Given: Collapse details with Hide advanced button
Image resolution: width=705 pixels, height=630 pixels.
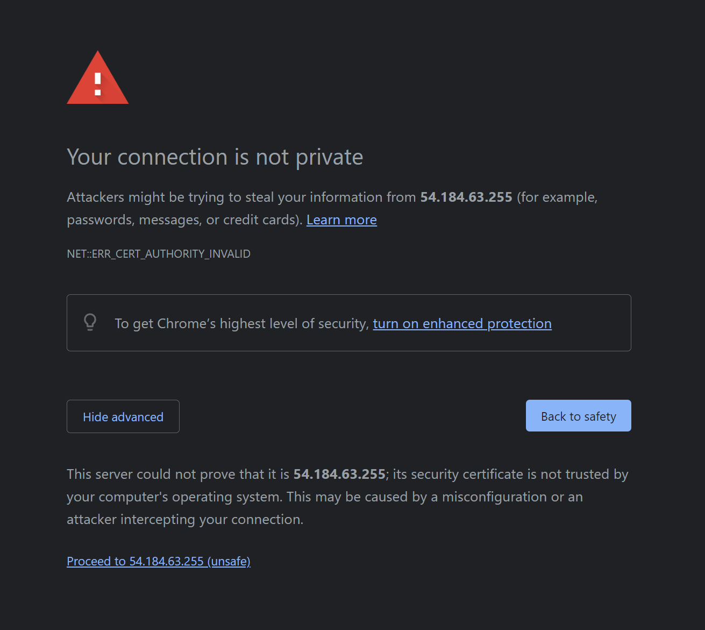Looking at the screenshot, I should click(123, 416).
